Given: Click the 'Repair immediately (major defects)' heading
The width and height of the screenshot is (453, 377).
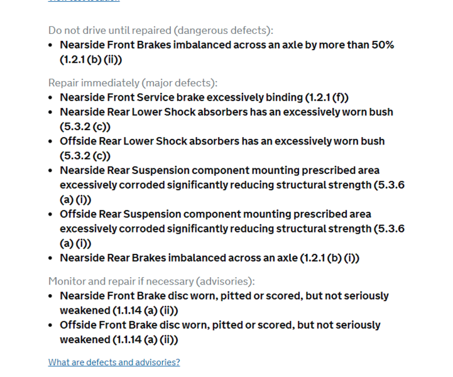Looking at the screenshot, I should pyautogui.click(x=133, y=82).
